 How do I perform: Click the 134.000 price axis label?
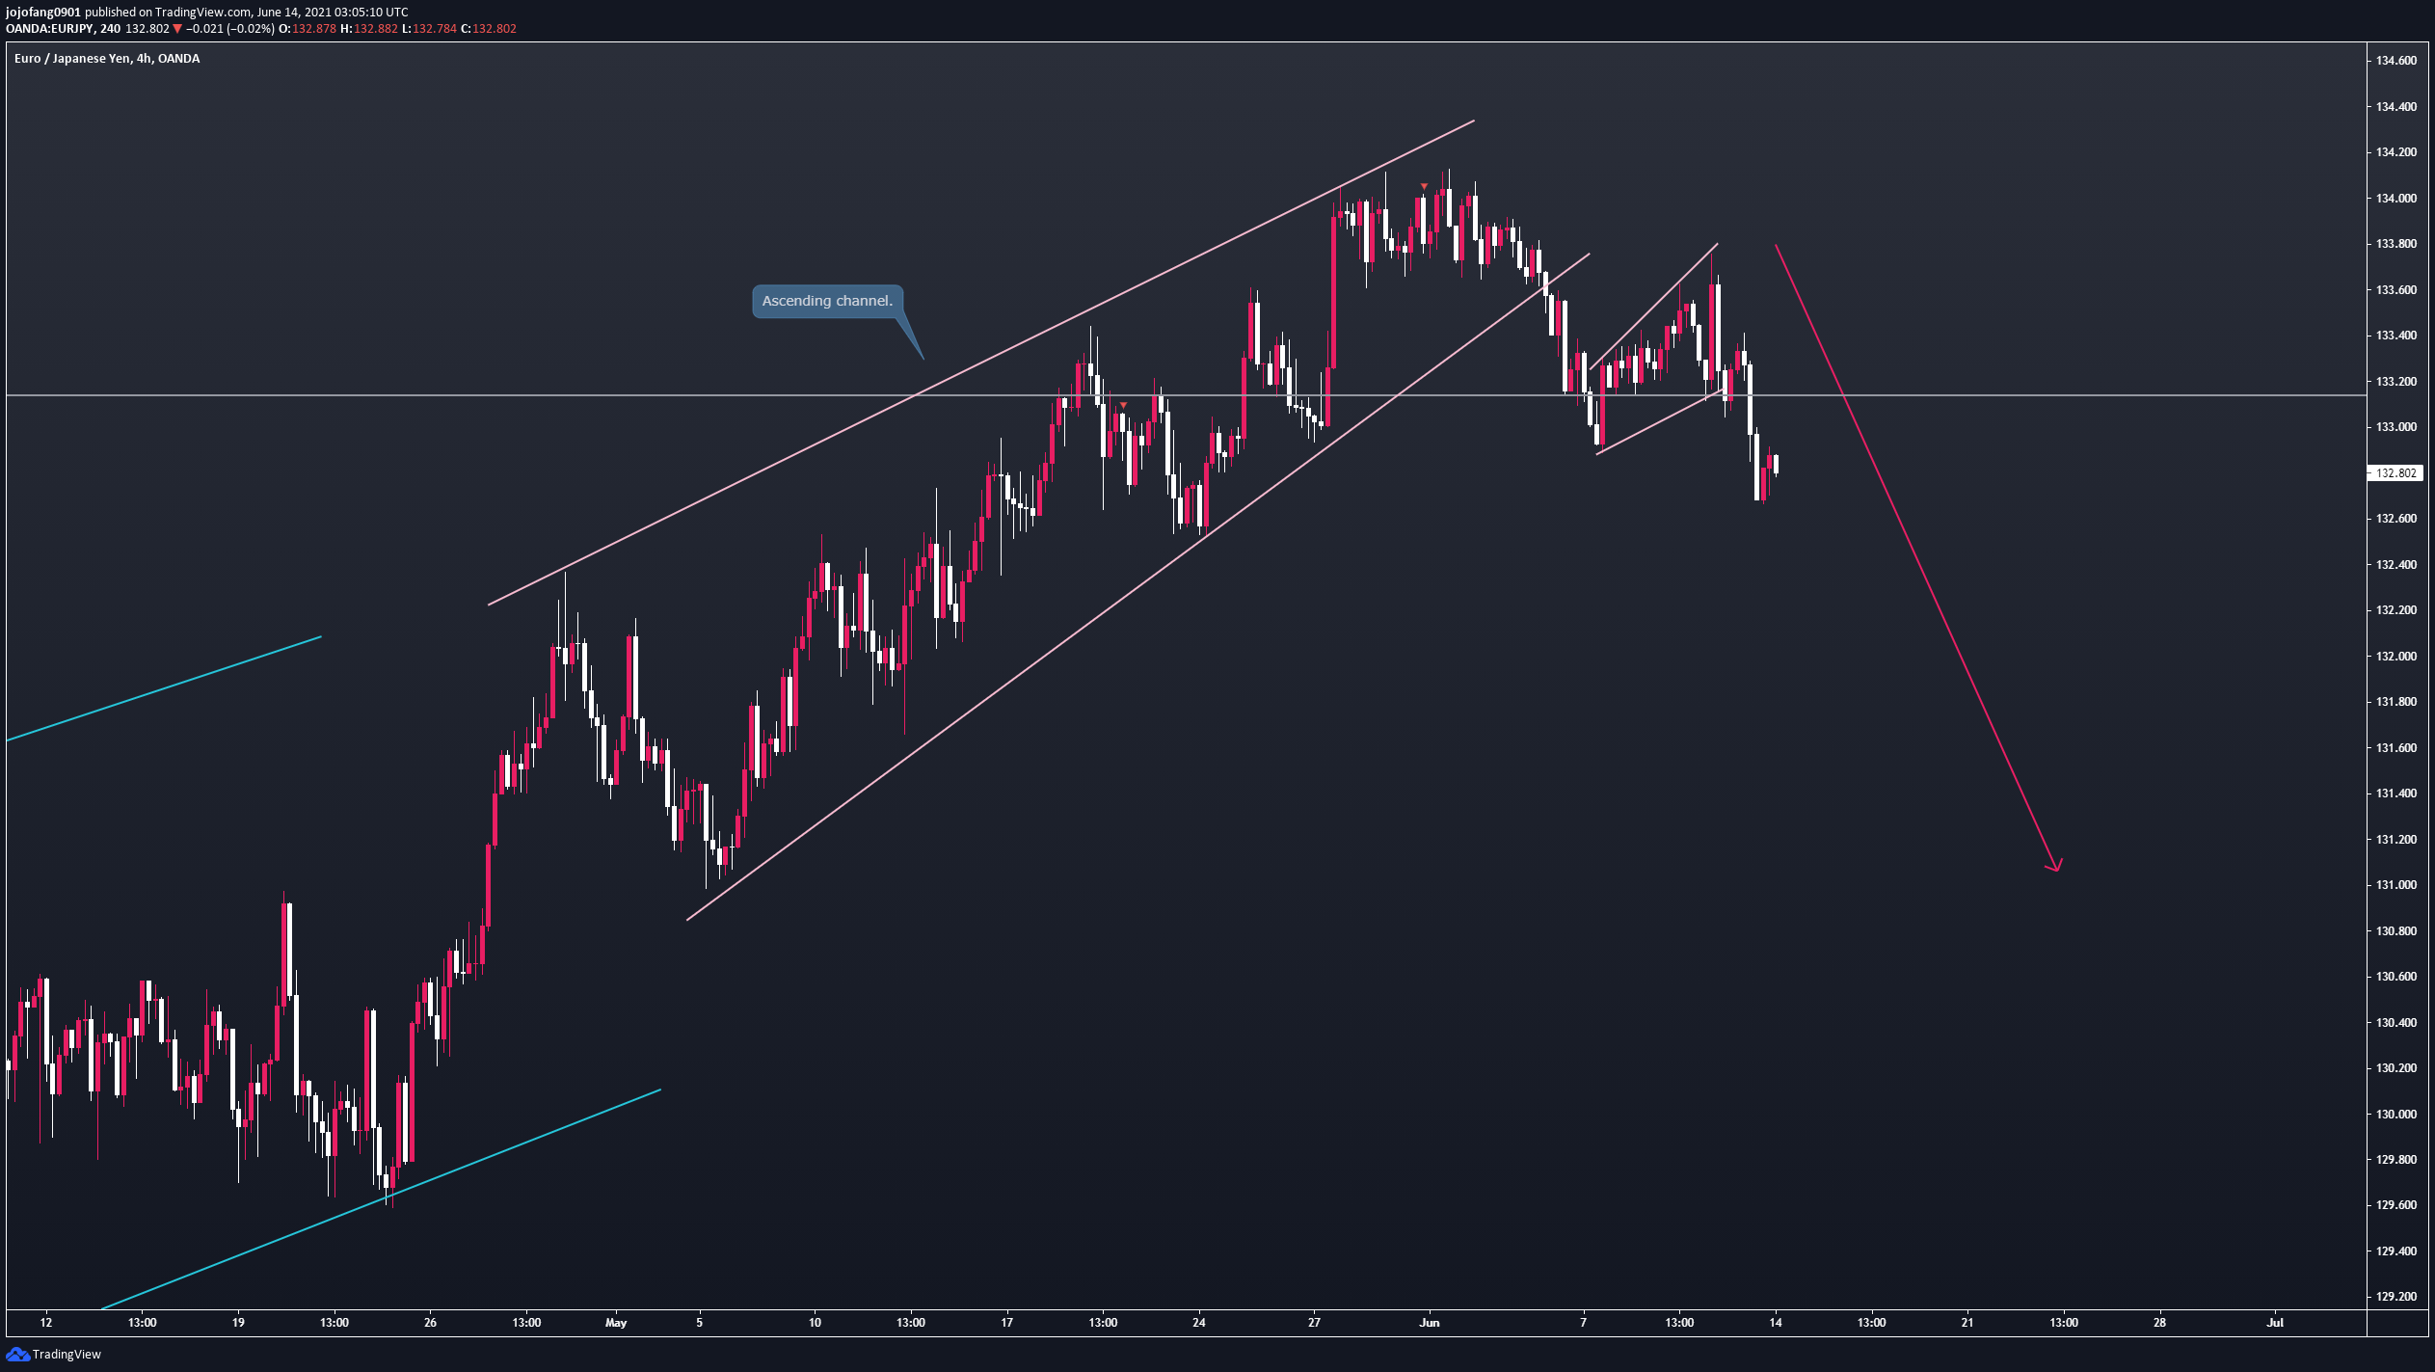(2395, 199)
